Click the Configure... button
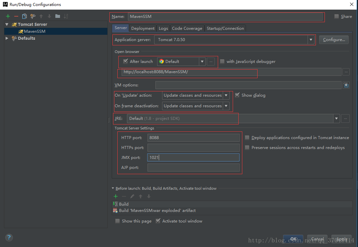The height and width of the screenshot is (247, 358). (334, 40)
